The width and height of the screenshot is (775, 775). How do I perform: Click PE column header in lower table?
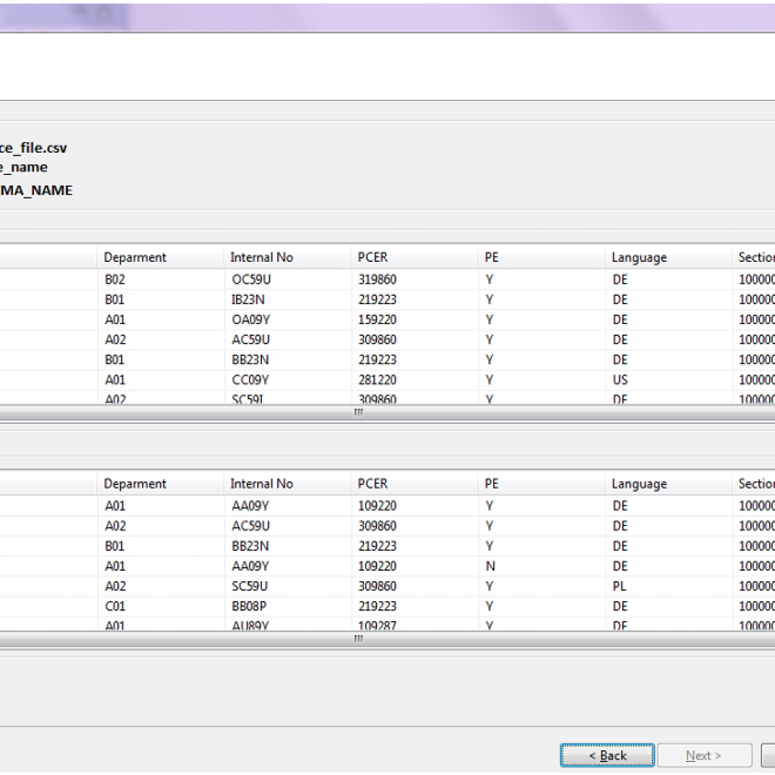coord(541,484)
